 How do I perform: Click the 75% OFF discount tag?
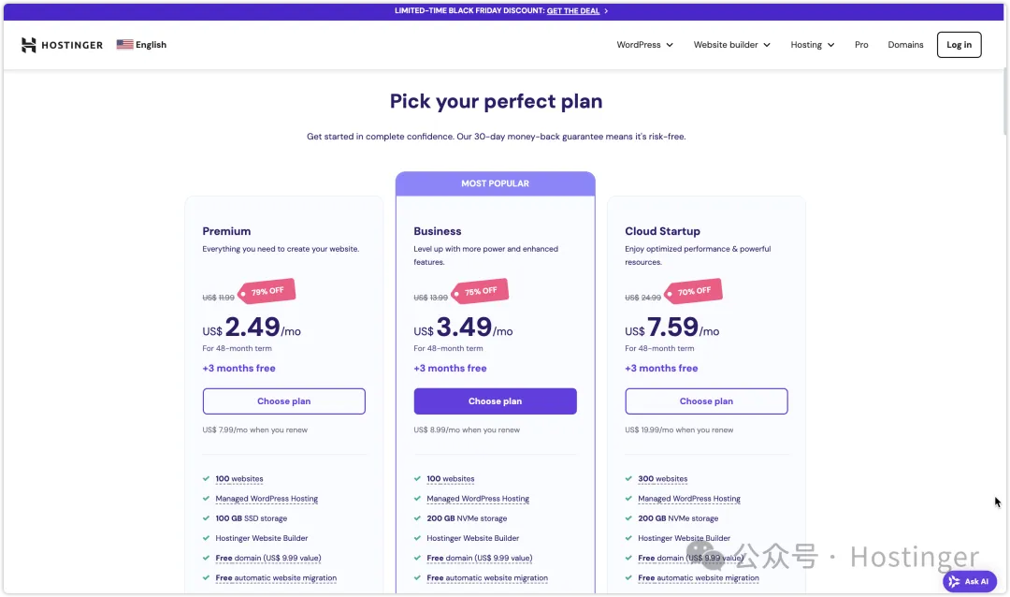pos(480,292)
